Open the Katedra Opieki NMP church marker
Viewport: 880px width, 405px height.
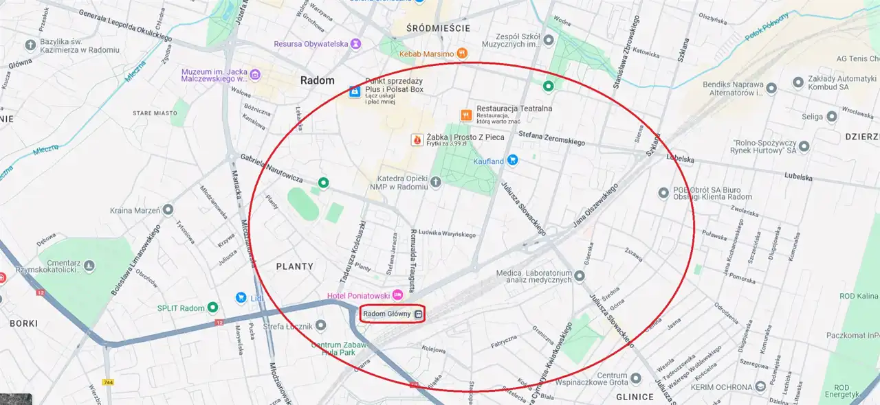click(436, 182)
